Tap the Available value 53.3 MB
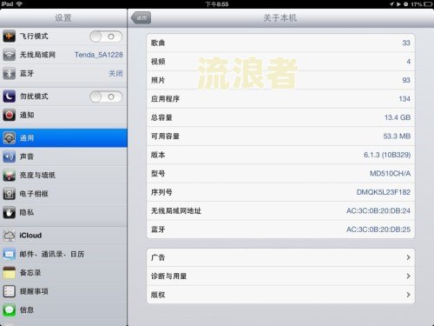The width and height of the screenshot is (434, 326). point(397,136)
